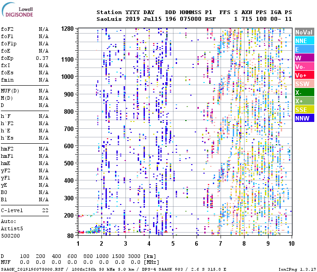Click the foF1p parameter label
Viewport: 317px width, 272px height.
pyautogui.click(x=9, y=44)
